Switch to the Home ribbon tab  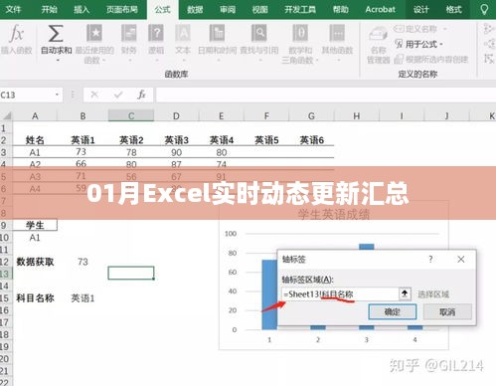click(49, 9)
